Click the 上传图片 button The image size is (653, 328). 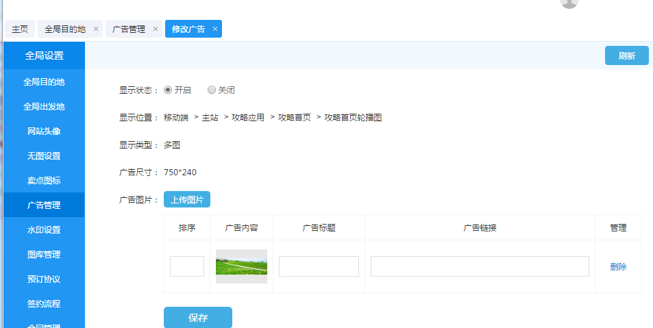point(186,199)
